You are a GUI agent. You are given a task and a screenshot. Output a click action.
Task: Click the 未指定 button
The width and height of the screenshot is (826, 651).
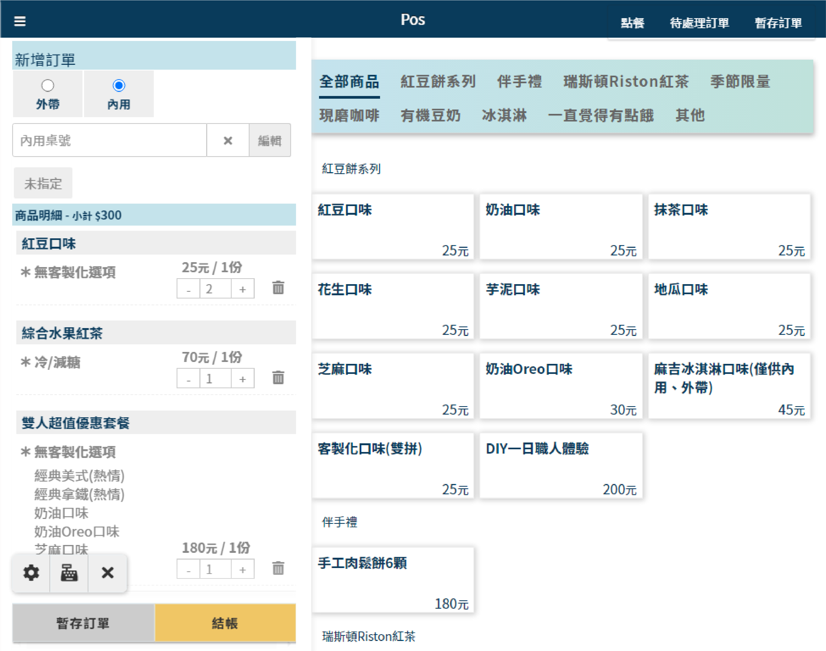(43, 183)
